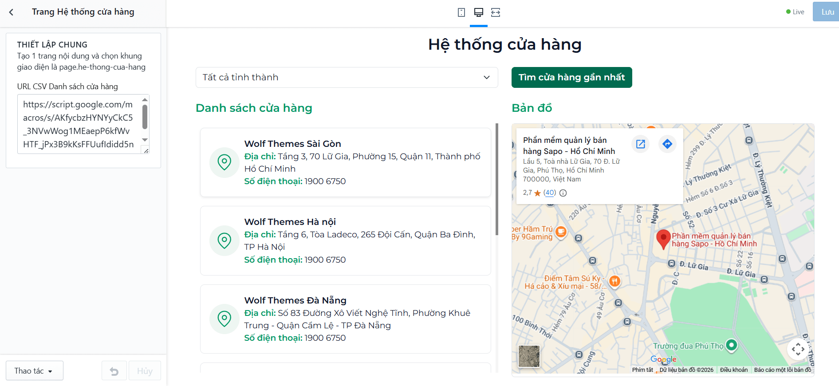Viewport: 839px width, 386px height.
Task: Click the 9Gaming cafe map marker
Action: [x=561, y=232]
